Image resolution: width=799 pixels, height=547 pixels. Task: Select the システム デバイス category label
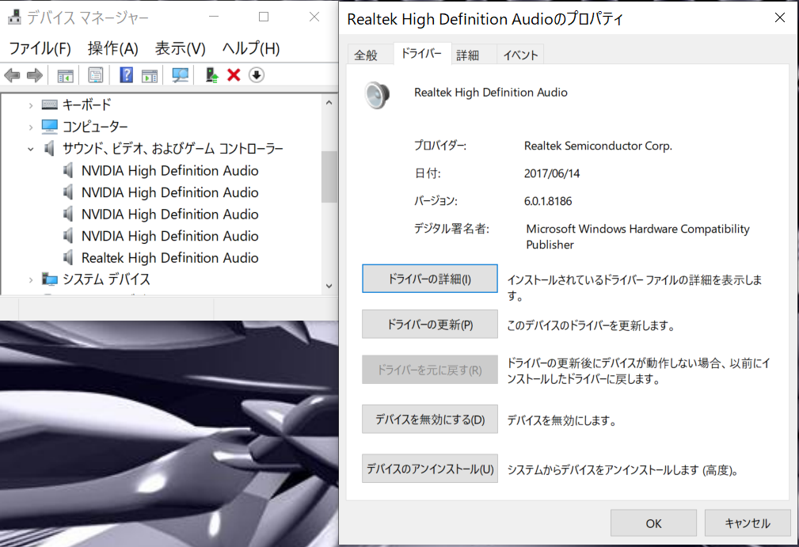click(x=106, y=279)
